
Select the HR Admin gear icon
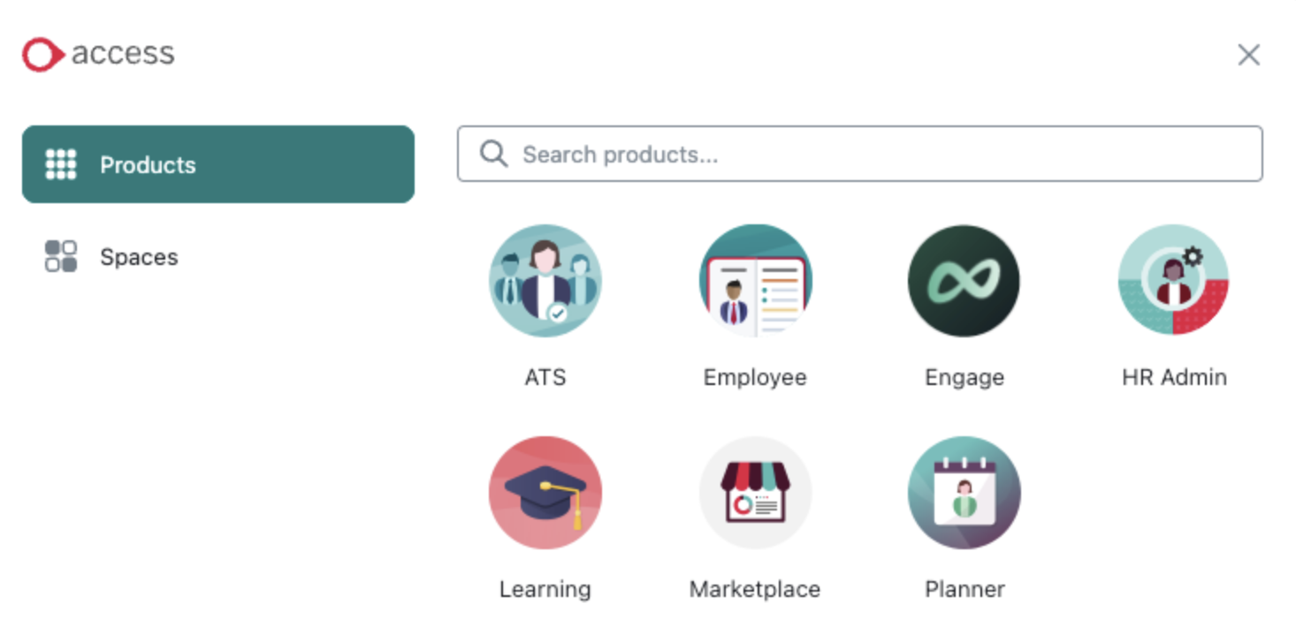pos(1173,281)
